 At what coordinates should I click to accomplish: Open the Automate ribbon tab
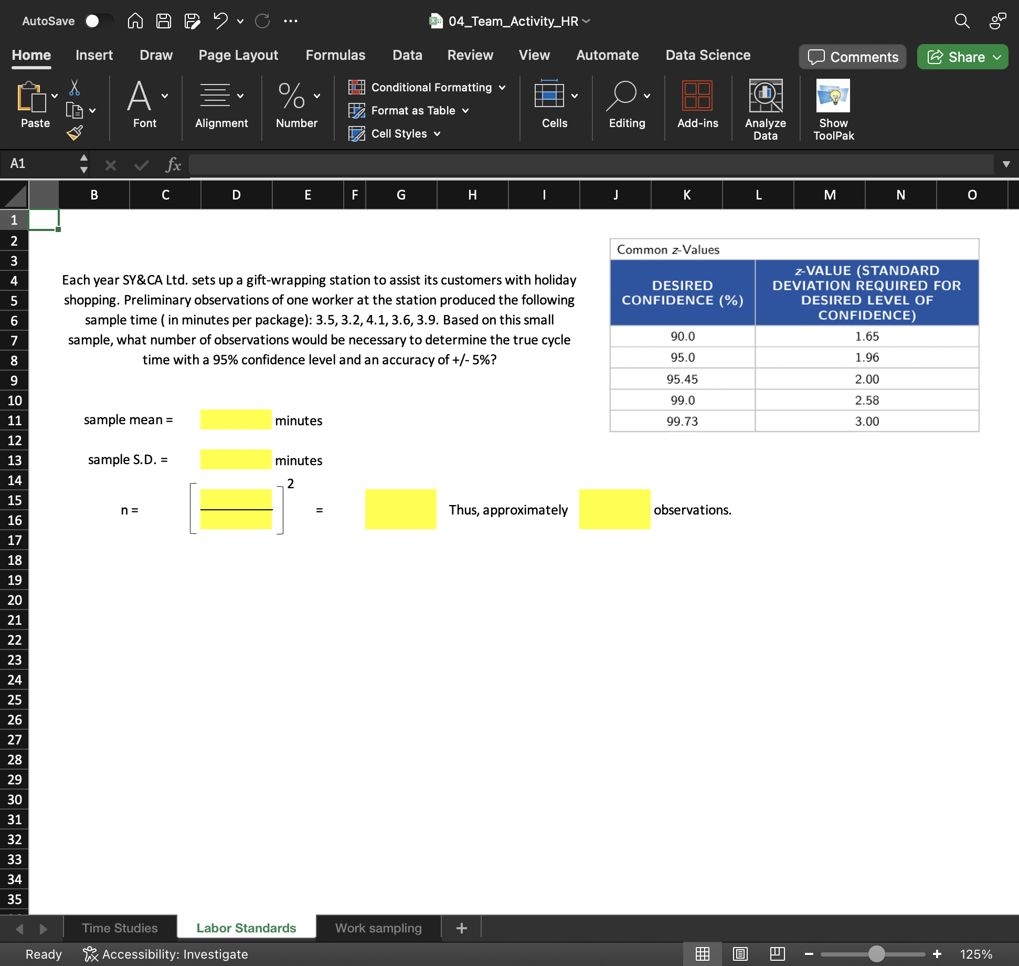coord(607,55)
